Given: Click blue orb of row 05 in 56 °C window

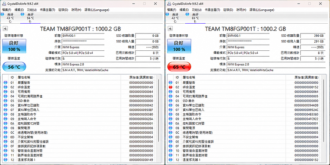Looking at the screenshot, I should [5, 101].
